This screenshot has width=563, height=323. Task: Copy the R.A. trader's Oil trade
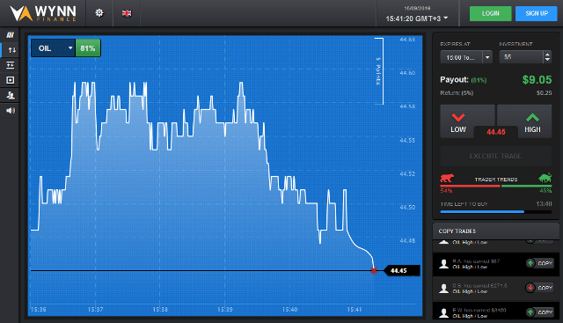point(540,263)
